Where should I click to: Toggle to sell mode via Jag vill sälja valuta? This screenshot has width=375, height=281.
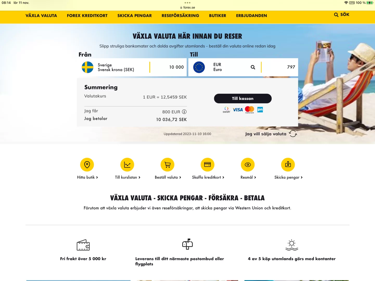(271, 134)
